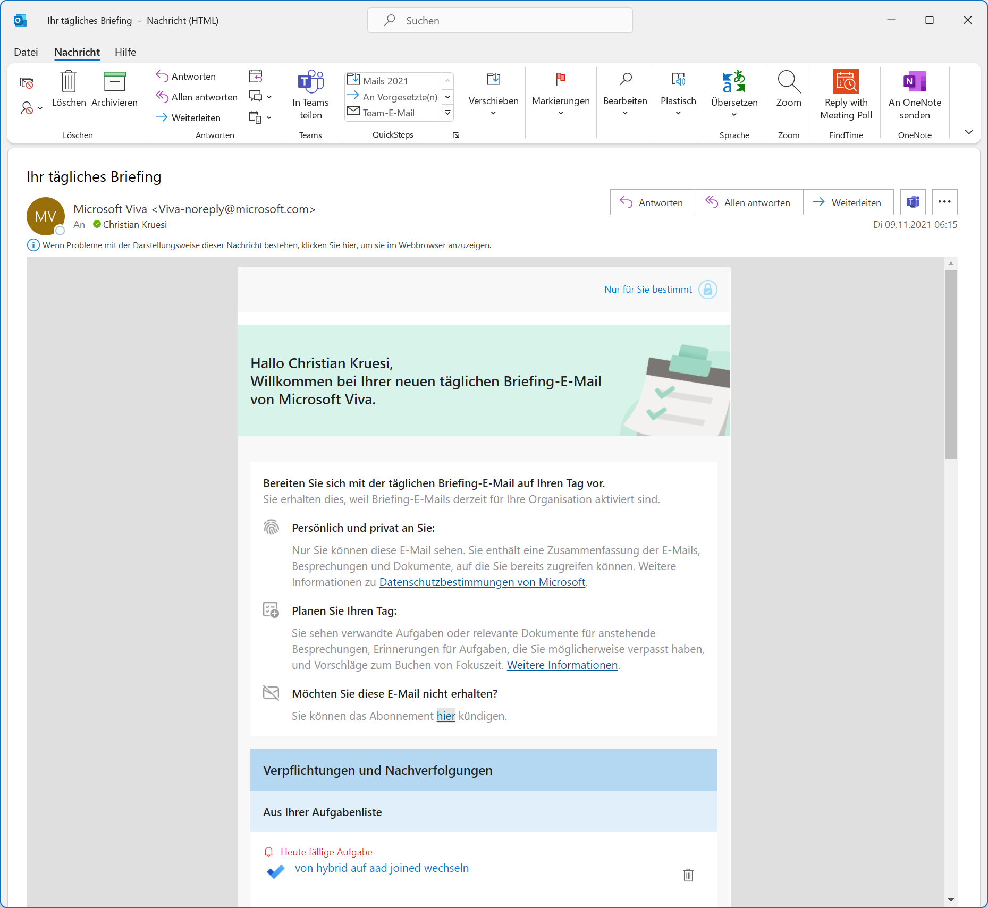Reply with a meeting using the calendar icon
The width and height of the screenshot is (988, 908).
tap(256, 77)
